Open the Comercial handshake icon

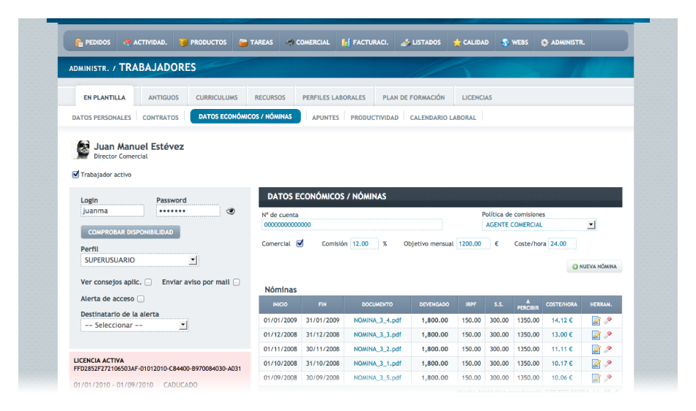(289, 42)
